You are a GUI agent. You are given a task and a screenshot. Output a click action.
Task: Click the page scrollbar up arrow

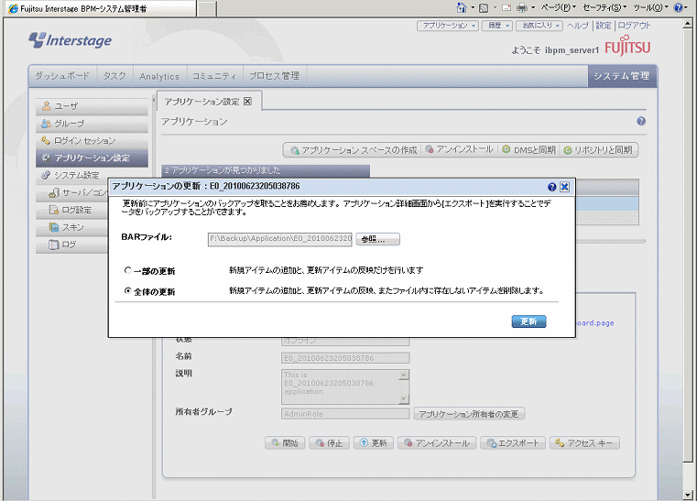pyautogui.click(x=688, y=24)
